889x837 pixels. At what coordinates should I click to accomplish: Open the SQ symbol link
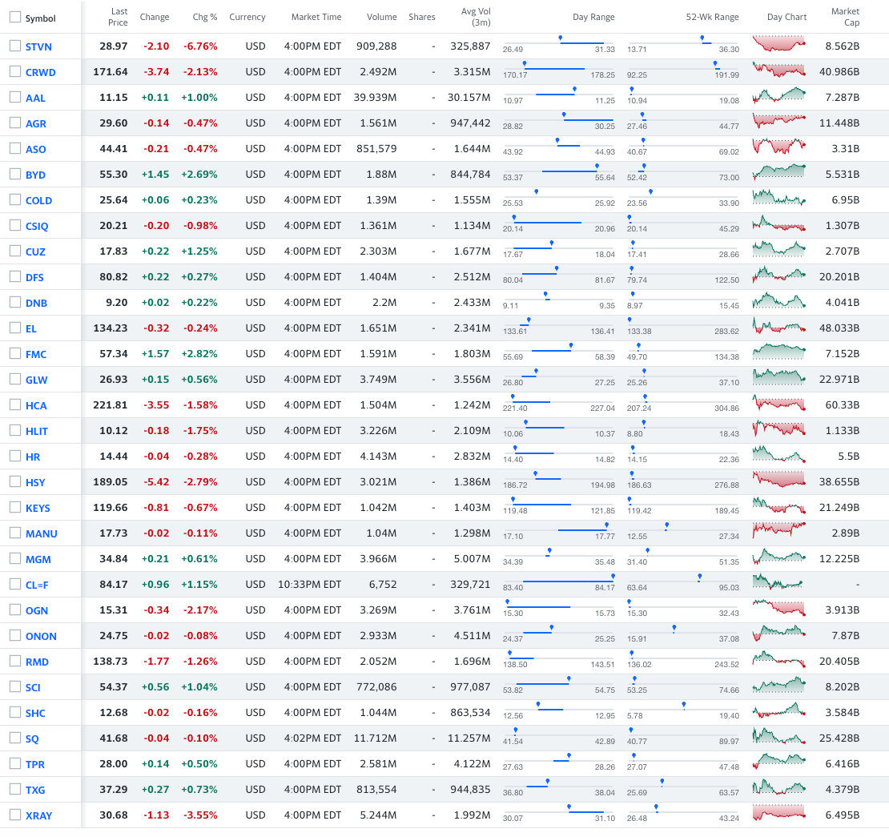32,739
